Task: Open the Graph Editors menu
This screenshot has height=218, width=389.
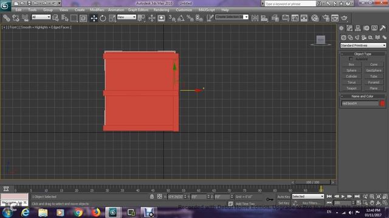Action: 138,10
